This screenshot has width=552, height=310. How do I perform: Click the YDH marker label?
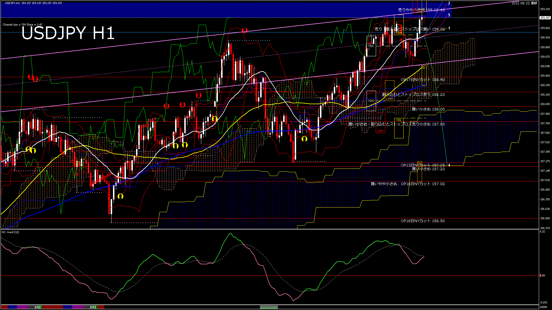coord(398,33)
